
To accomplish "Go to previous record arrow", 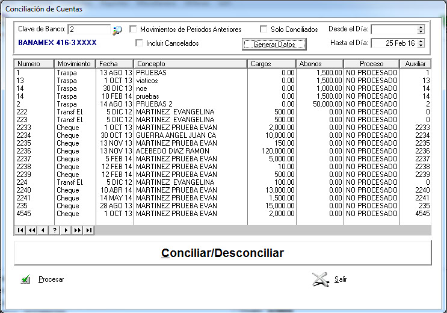I will [43, 230].
